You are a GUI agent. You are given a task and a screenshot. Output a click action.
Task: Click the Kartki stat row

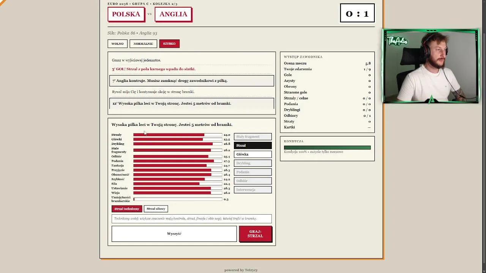327,127
